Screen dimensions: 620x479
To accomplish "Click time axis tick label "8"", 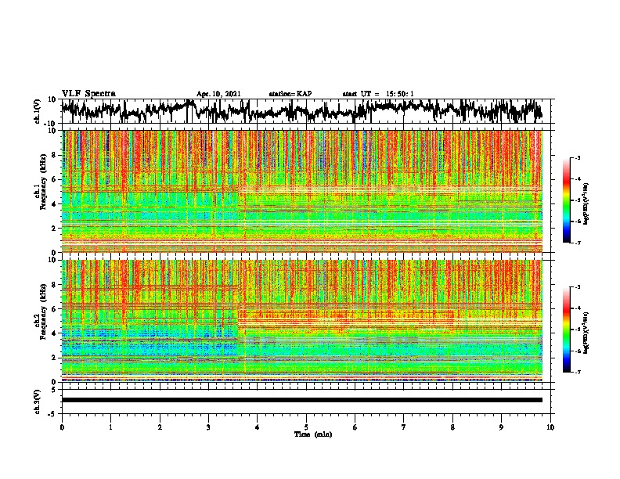I will point(452,427).
